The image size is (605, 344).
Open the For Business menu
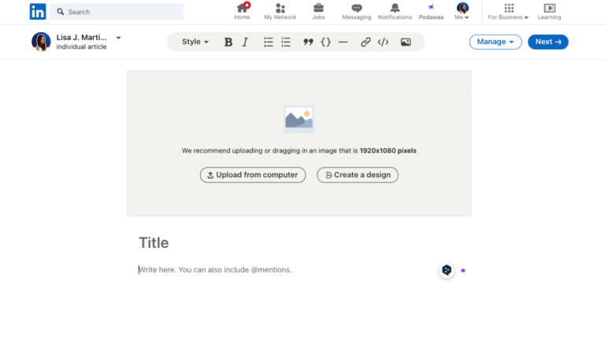[x=508, y=11]
